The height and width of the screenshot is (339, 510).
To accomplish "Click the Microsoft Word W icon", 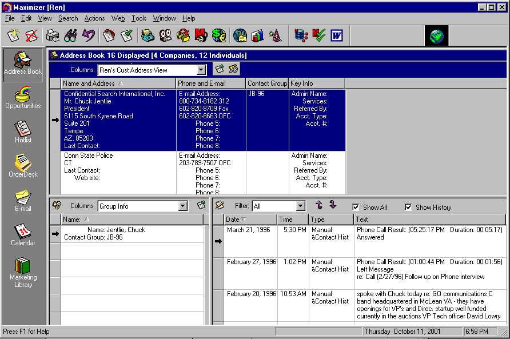I will click(337, 35).
